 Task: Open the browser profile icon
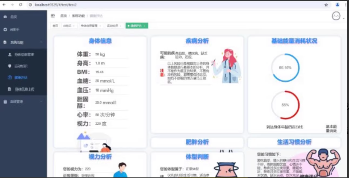point(337,5)
